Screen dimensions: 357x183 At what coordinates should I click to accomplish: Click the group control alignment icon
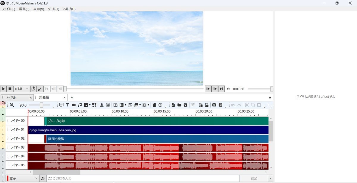coord(130,105)
